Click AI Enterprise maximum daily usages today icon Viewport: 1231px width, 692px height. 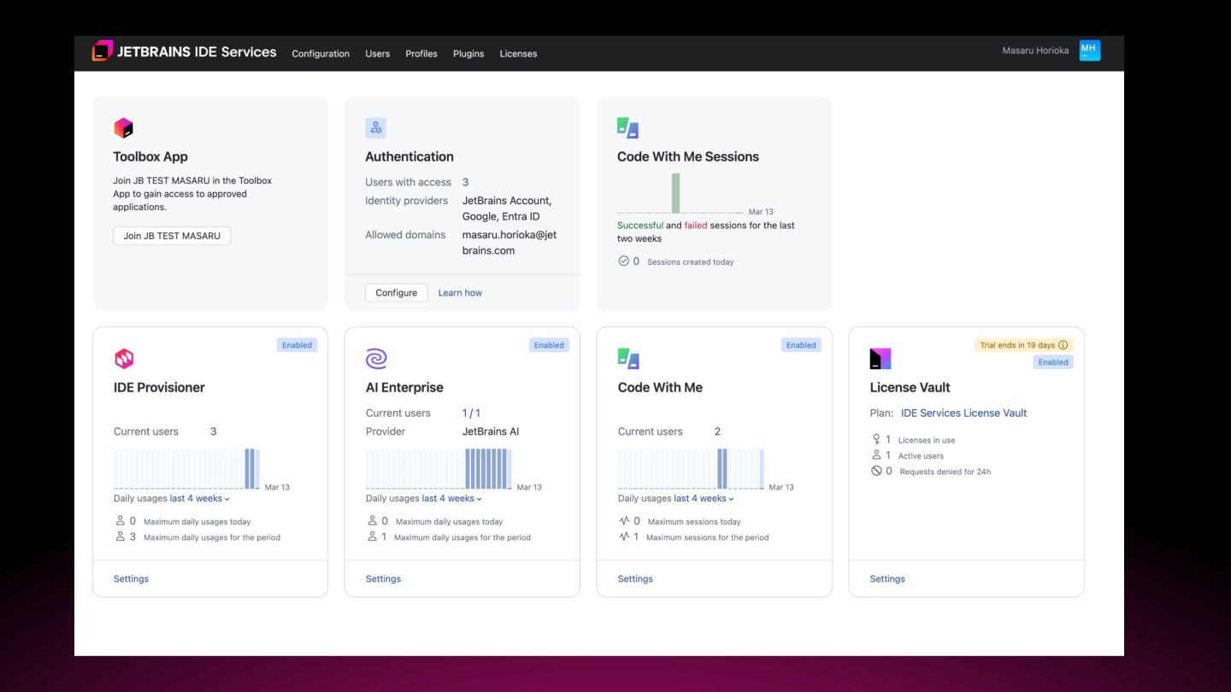click(x=373, y=521)
